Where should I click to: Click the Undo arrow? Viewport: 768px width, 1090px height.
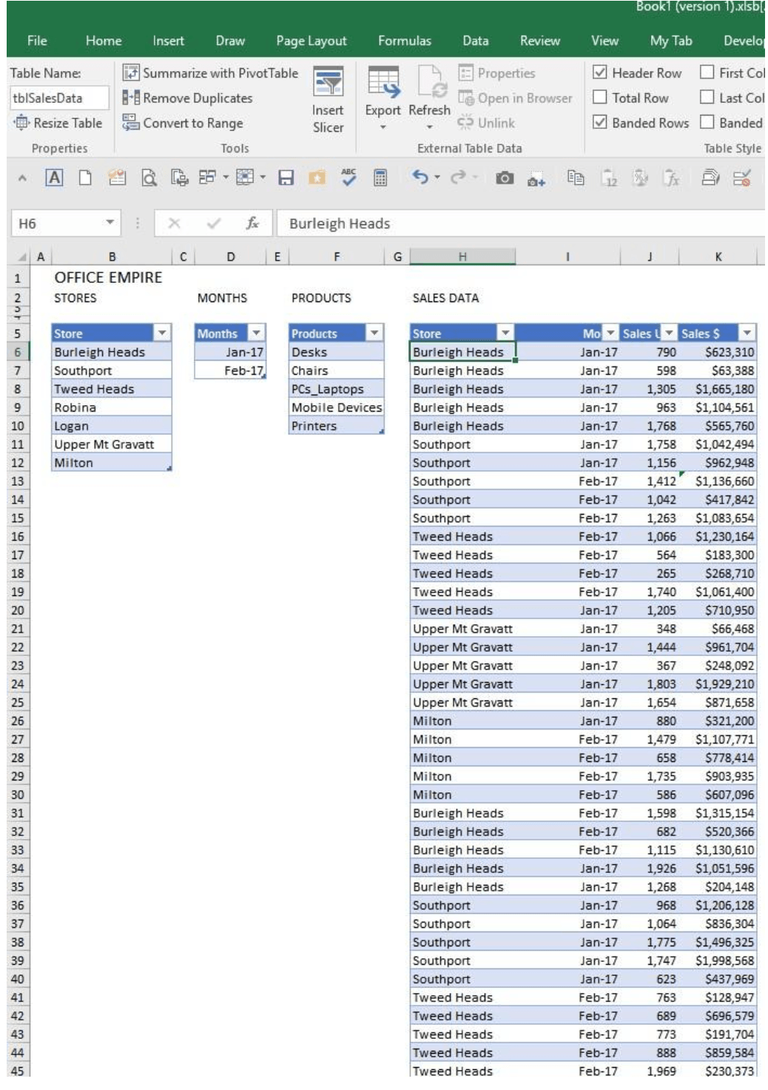click(420, 177)
